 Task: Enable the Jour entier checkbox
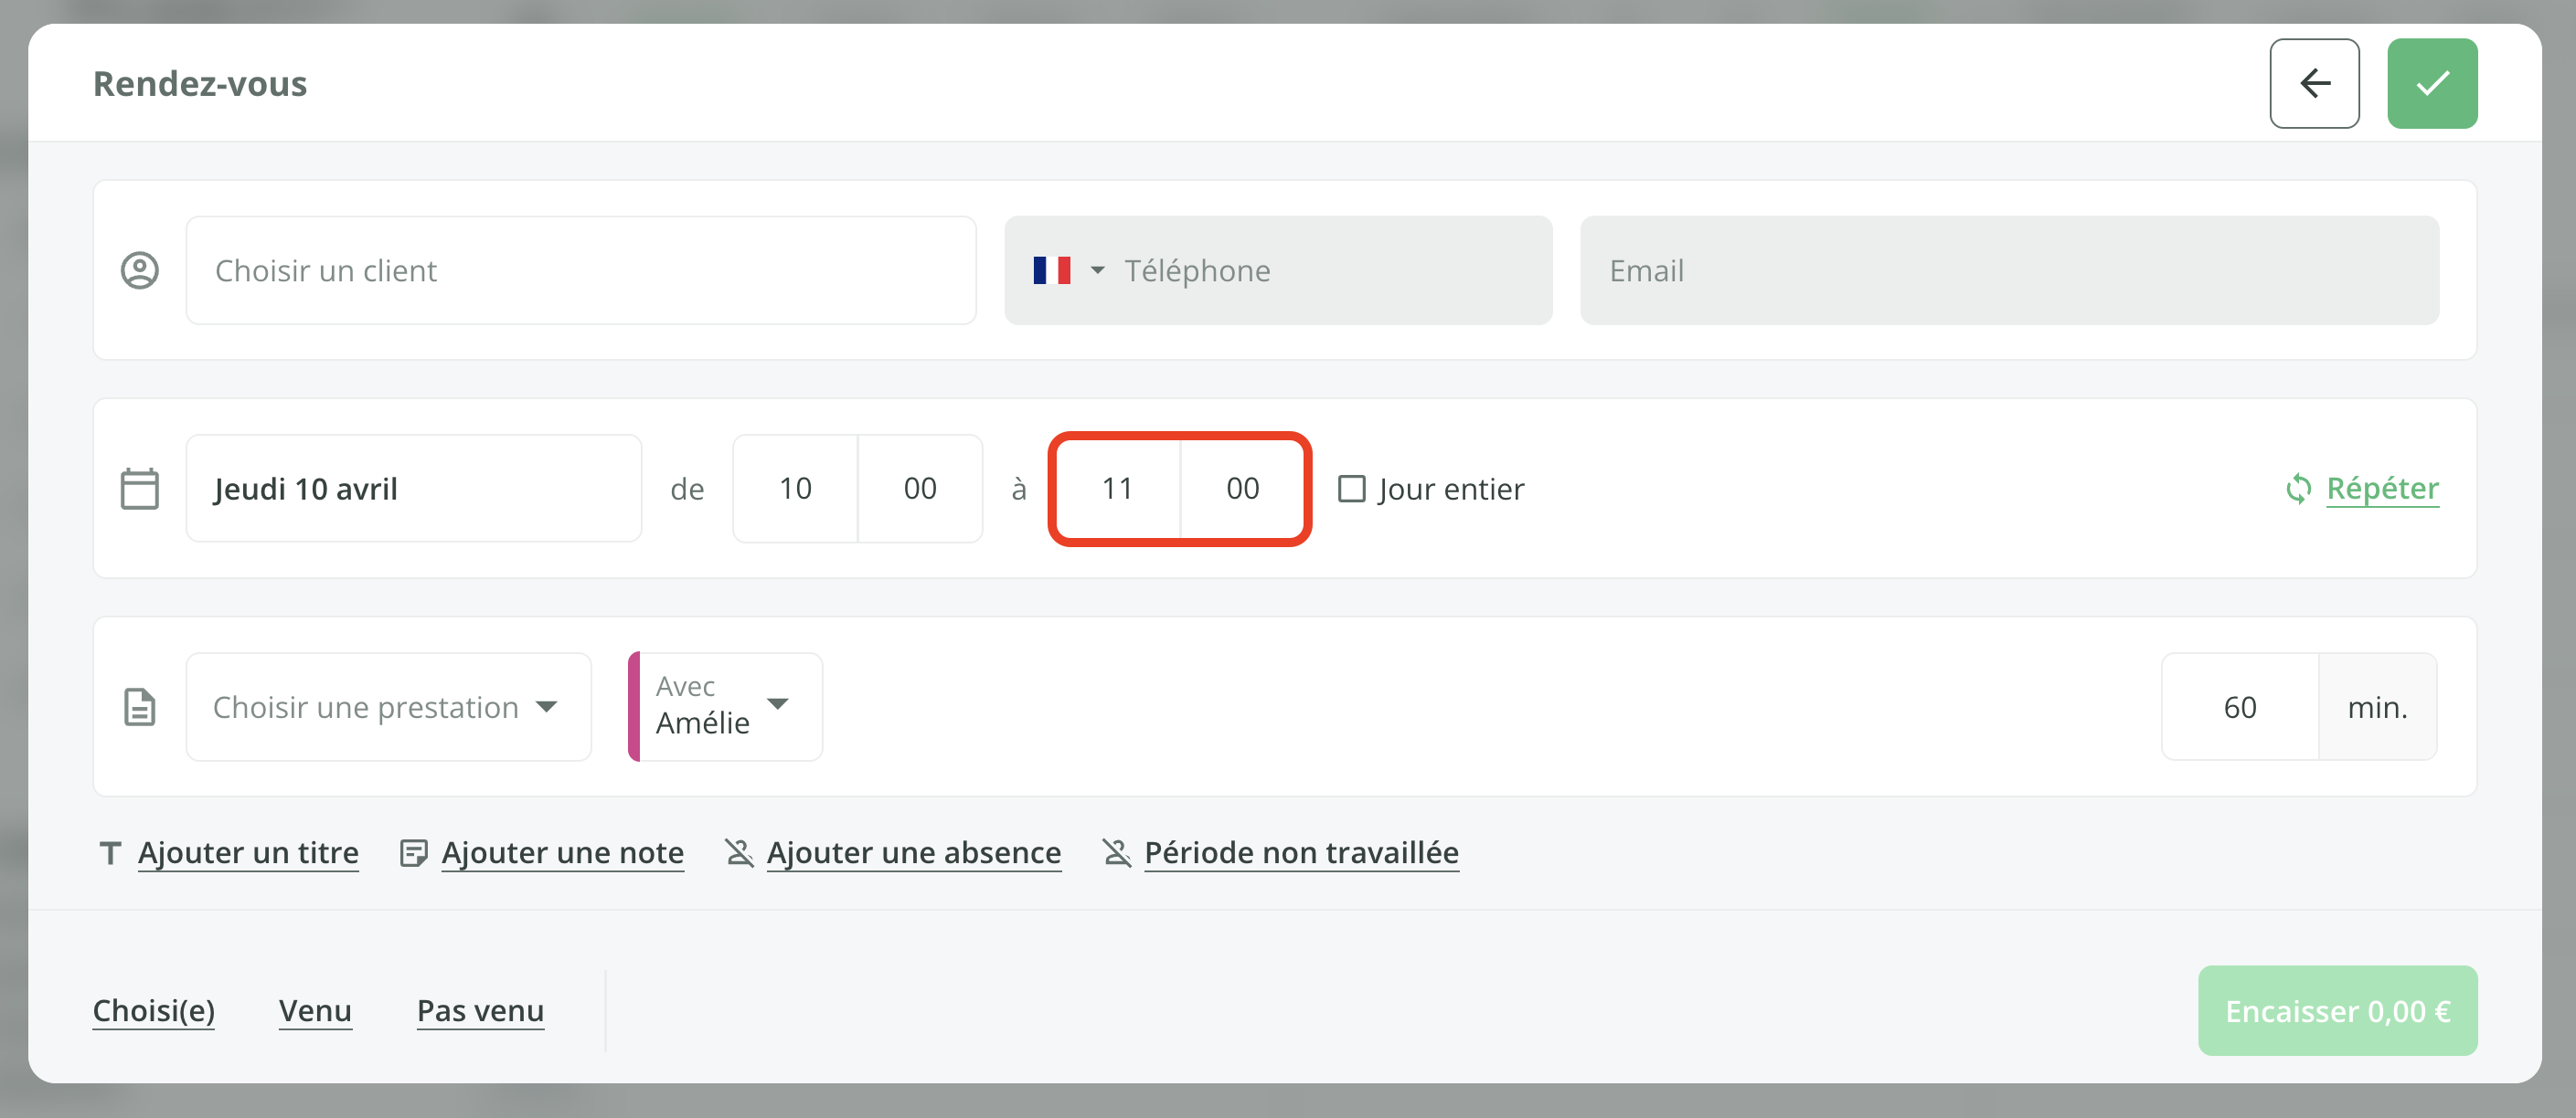1351,489
